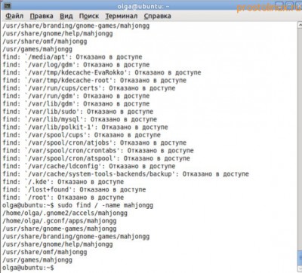
Task: Click the '/var/run/gdm' line
Action: coord(75,96)
